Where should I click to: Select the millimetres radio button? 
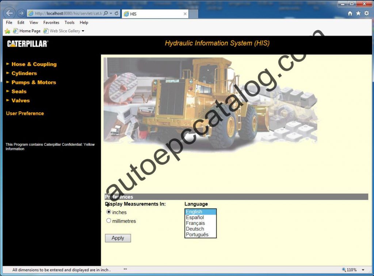(x=109, y=221)
